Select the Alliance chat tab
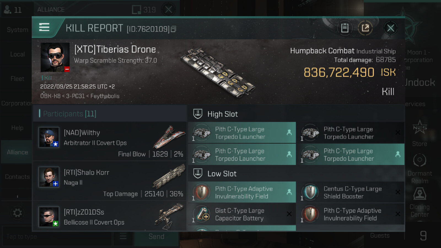 17,152
